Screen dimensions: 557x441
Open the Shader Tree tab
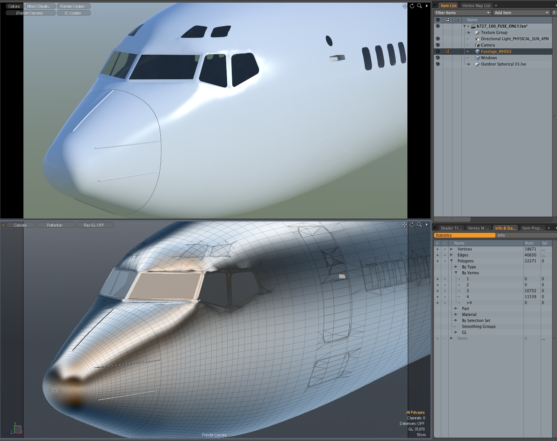coord(451,228)
